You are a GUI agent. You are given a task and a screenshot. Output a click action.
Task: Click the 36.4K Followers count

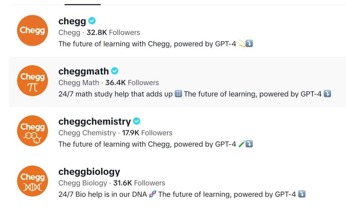132,83
